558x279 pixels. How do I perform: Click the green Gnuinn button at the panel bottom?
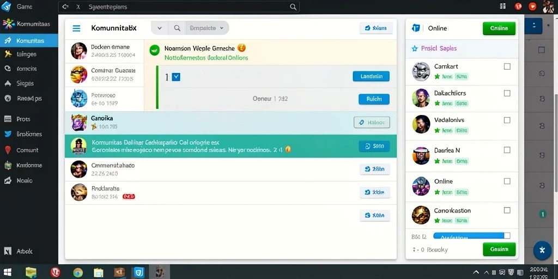point(499,249)
